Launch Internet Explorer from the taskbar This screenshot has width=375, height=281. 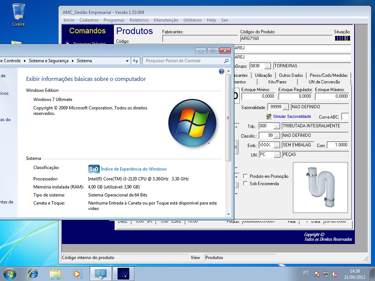[x=33, y=274]
